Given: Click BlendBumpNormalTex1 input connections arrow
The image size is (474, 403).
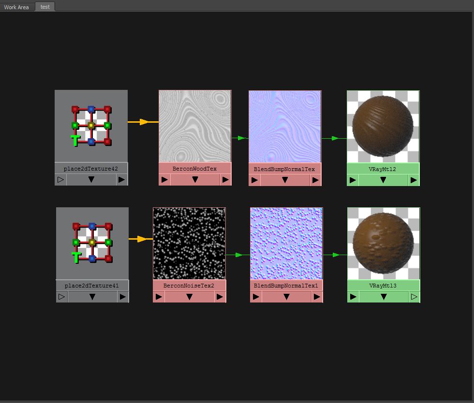Looking at the screenshot, I should tap(256, 297).
